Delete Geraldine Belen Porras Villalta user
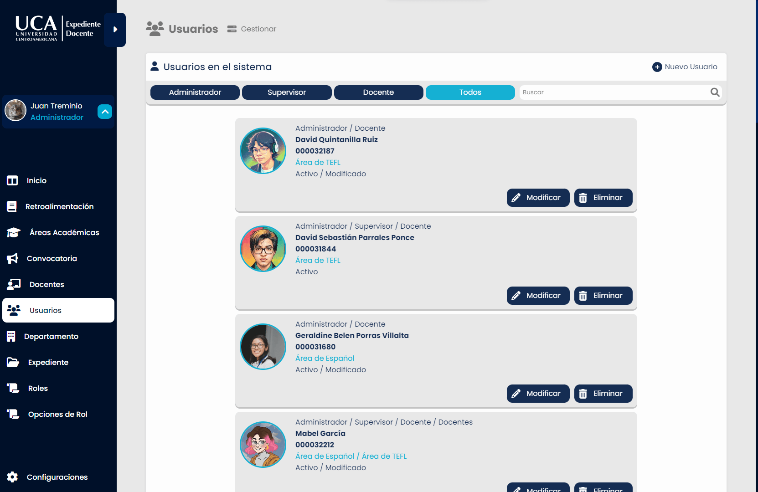Screen dimensions: 758x492 [603, 394]
